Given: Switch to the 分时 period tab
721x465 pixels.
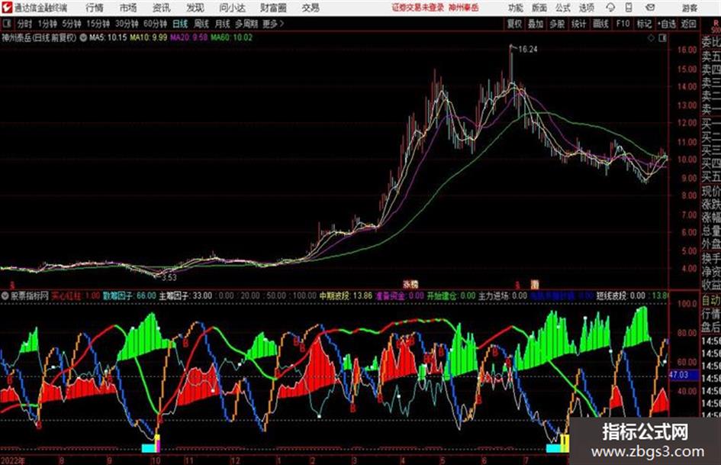Looking at the screenshot, I should pos(24,24).
